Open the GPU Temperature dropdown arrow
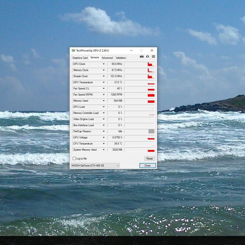 (104, 82)
